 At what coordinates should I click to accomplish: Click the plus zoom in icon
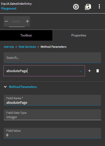pyautogui.click(x=27, y=21)
